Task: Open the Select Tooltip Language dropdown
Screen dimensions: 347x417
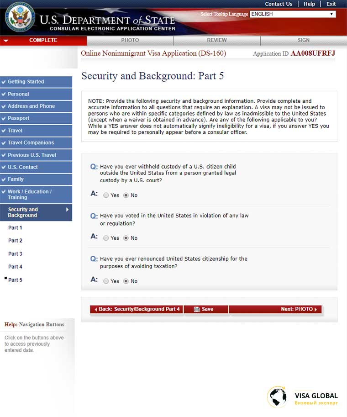Action: pyautogui.click(x=293, y=14)
